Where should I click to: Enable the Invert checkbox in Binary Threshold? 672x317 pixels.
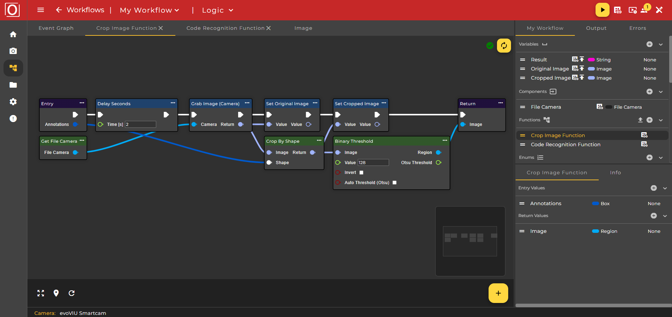pyautogui.click(x=361, y=173)
